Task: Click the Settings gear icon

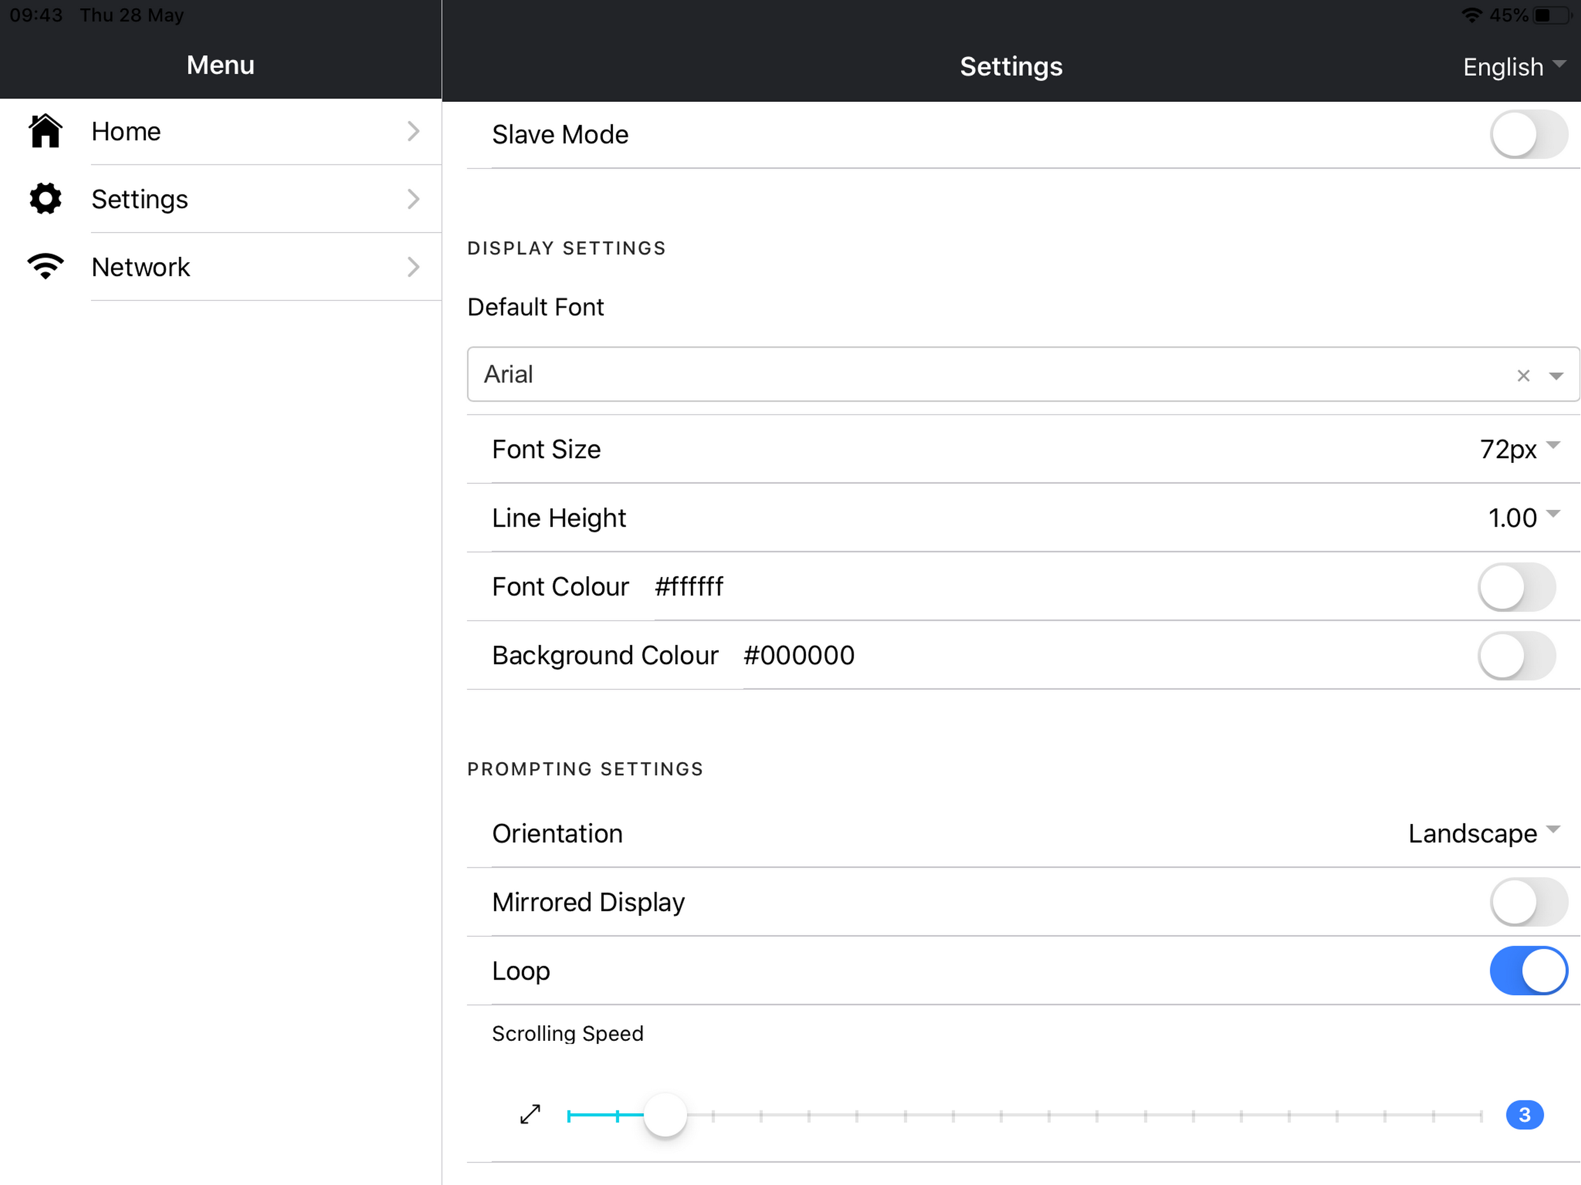Action: 45,198
